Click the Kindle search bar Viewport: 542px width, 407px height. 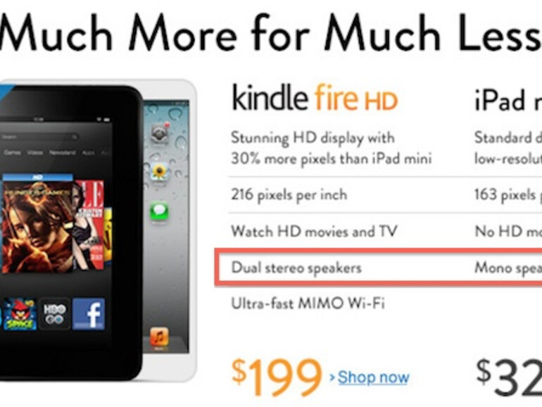[x=39, y=137]
